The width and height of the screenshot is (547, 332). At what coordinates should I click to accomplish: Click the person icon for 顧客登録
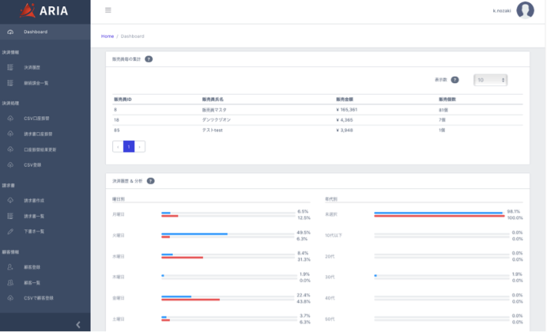click(10, 267)
